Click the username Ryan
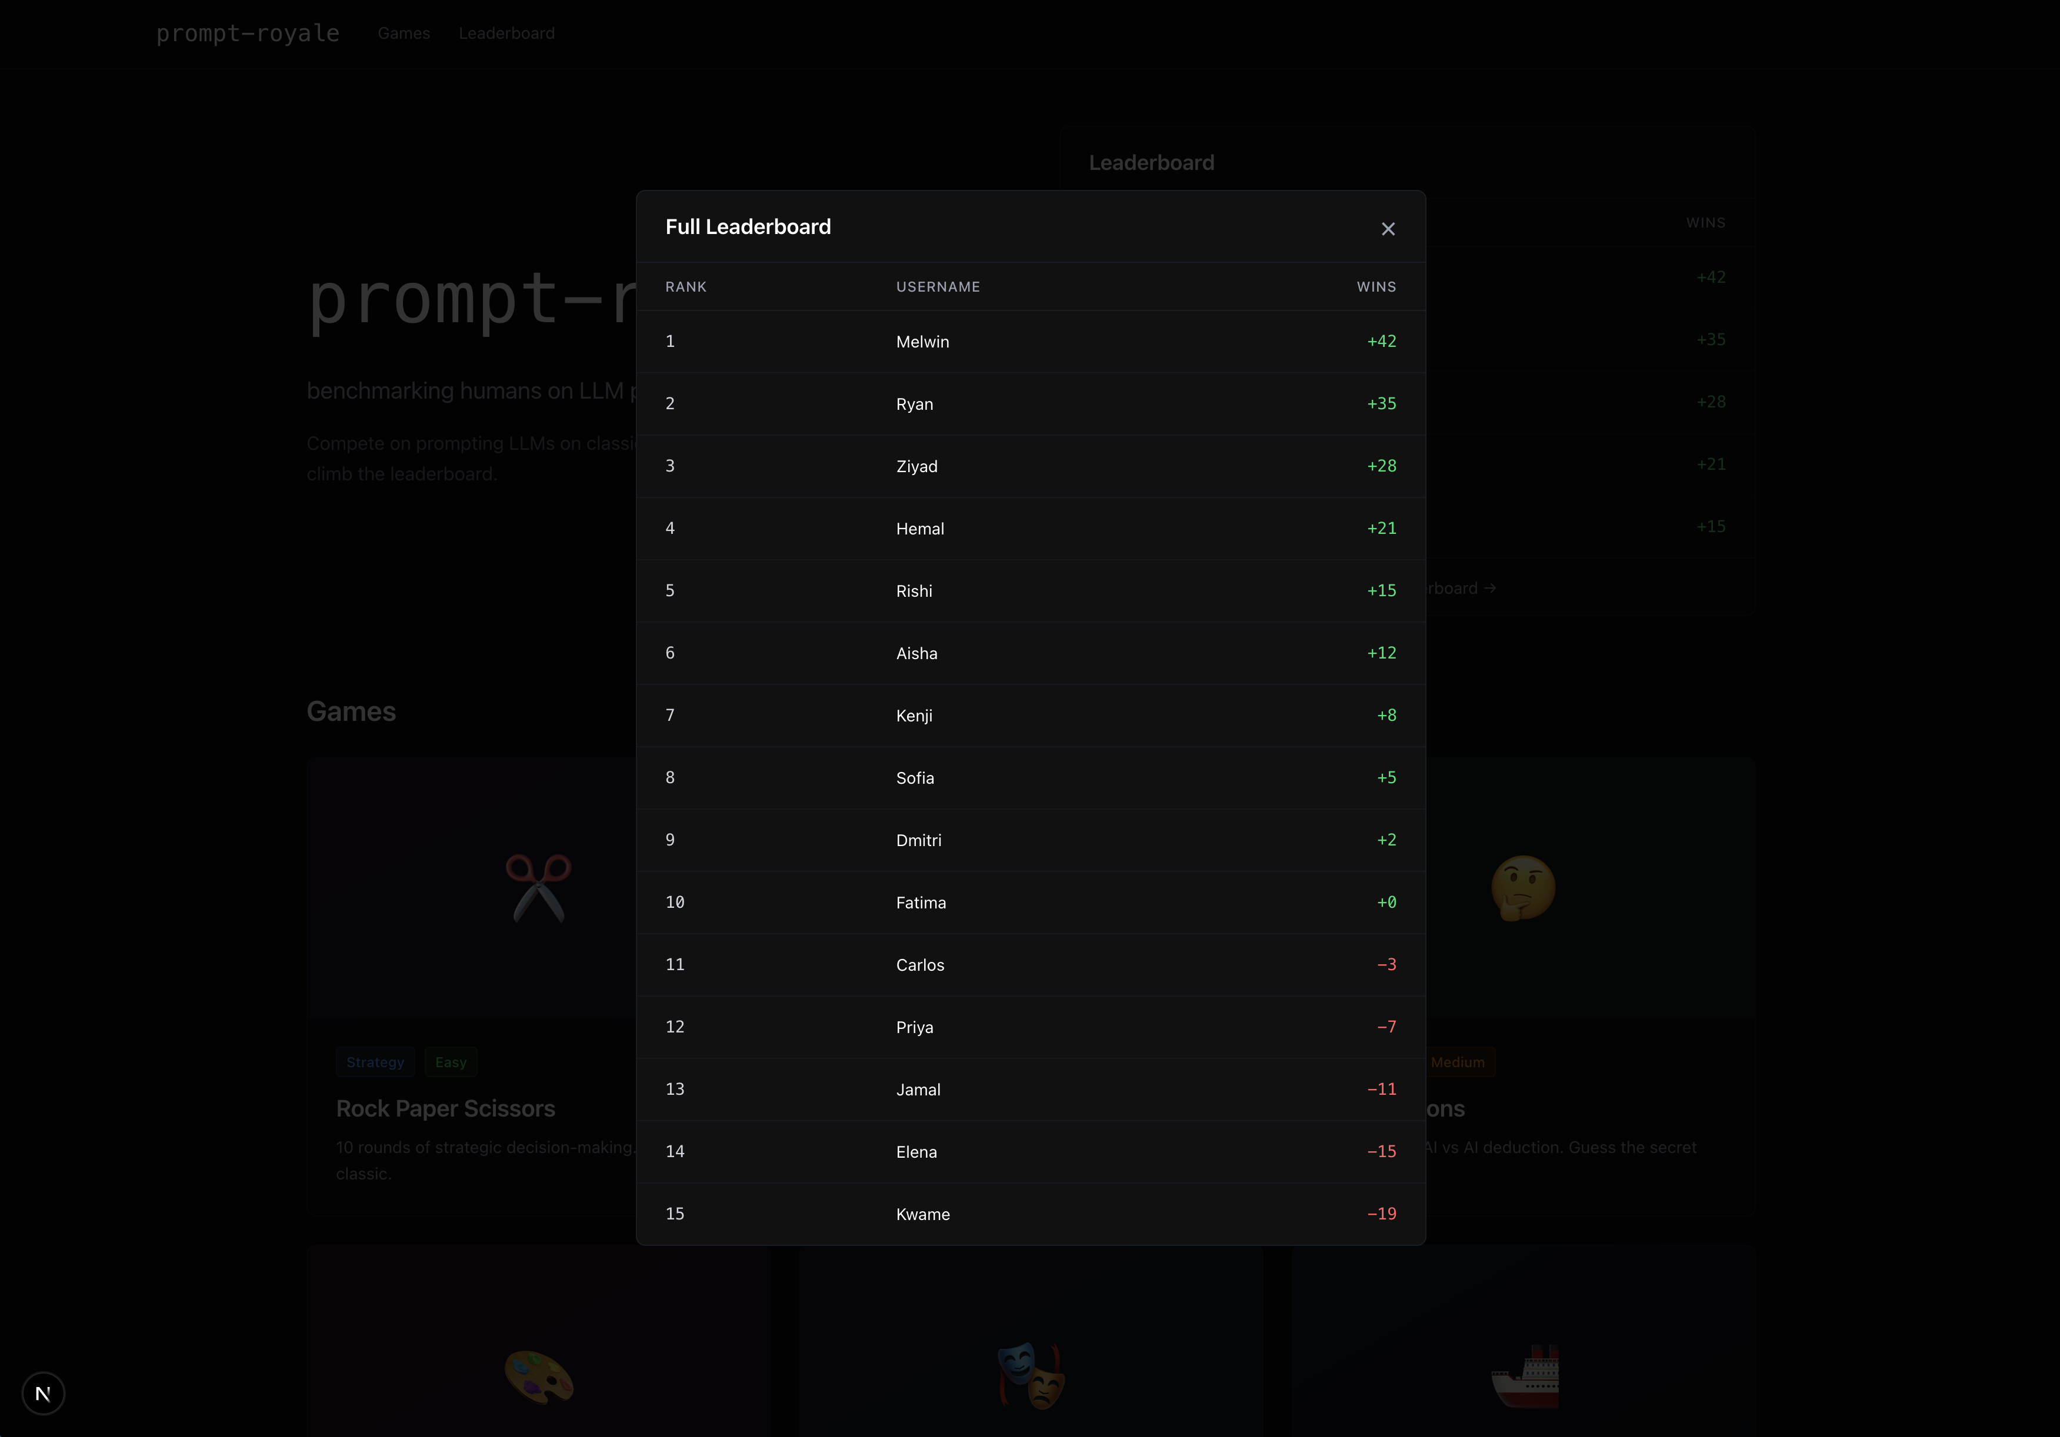Screen dimensions: 2060x1437 (x=914, y=405)
